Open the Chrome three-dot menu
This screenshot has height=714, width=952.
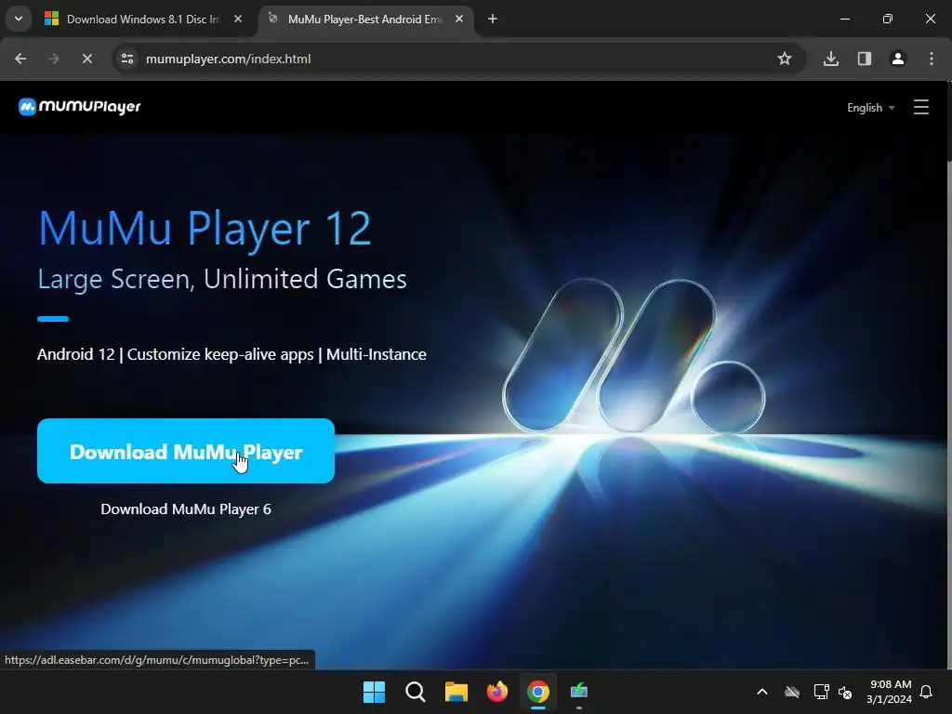click(x=932, y=59)
